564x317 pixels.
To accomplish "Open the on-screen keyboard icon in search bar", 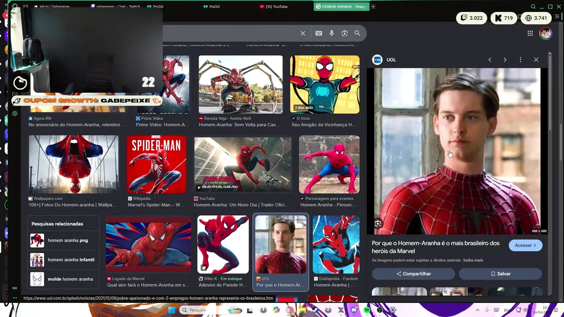I will [x=319, y=33].
